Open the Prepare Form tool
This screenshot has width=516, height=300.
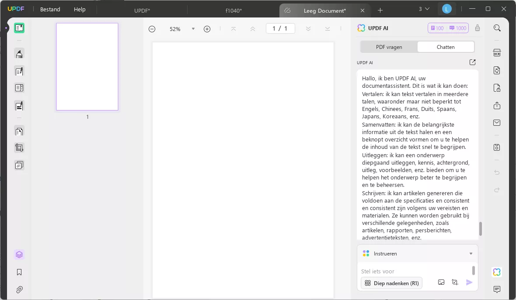coord(19,88)
